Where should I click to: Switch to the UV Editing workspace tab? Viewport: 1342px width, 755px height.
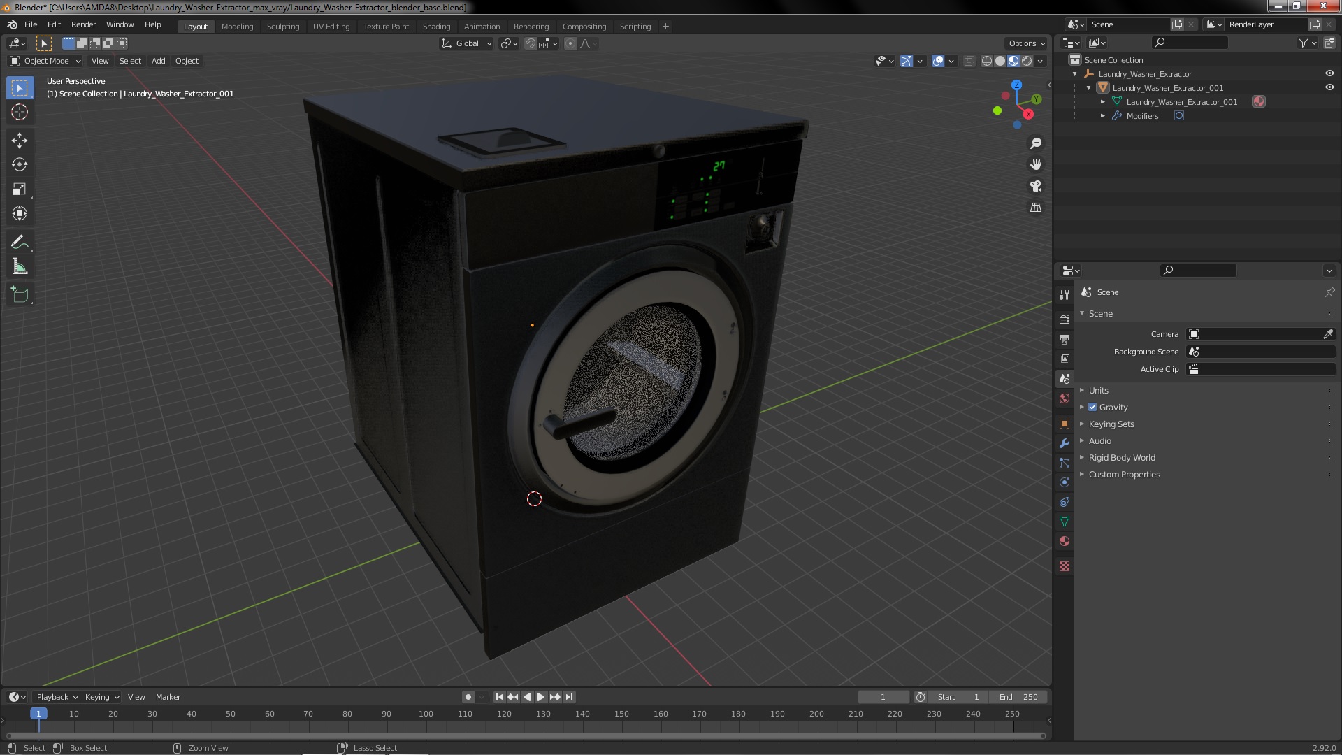(331, 27)
